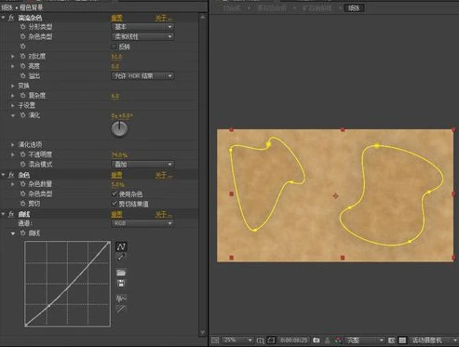Viewport: 459px width, 347px height.
Task: Click the show channel color icon
Action: (x=338, y=340)
